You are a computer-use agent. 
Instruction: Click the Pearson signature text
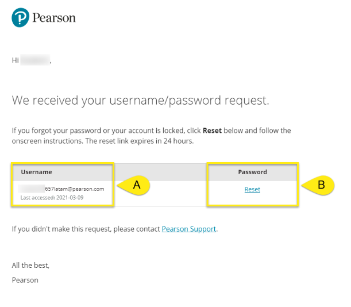pos(25,281)
